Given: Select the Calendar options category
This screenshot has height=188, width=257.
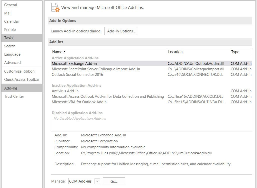Looking at the screenshot, I should point(11,21).
